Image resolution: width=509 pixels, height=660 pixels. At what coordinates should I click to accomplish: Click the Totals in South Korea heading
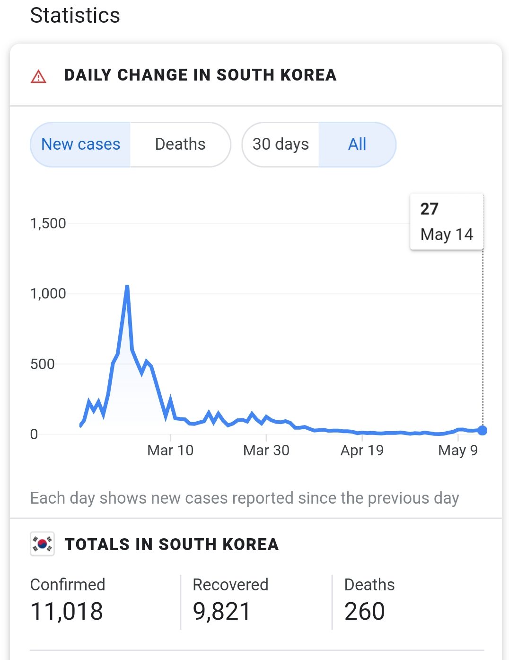coord(172,544)
